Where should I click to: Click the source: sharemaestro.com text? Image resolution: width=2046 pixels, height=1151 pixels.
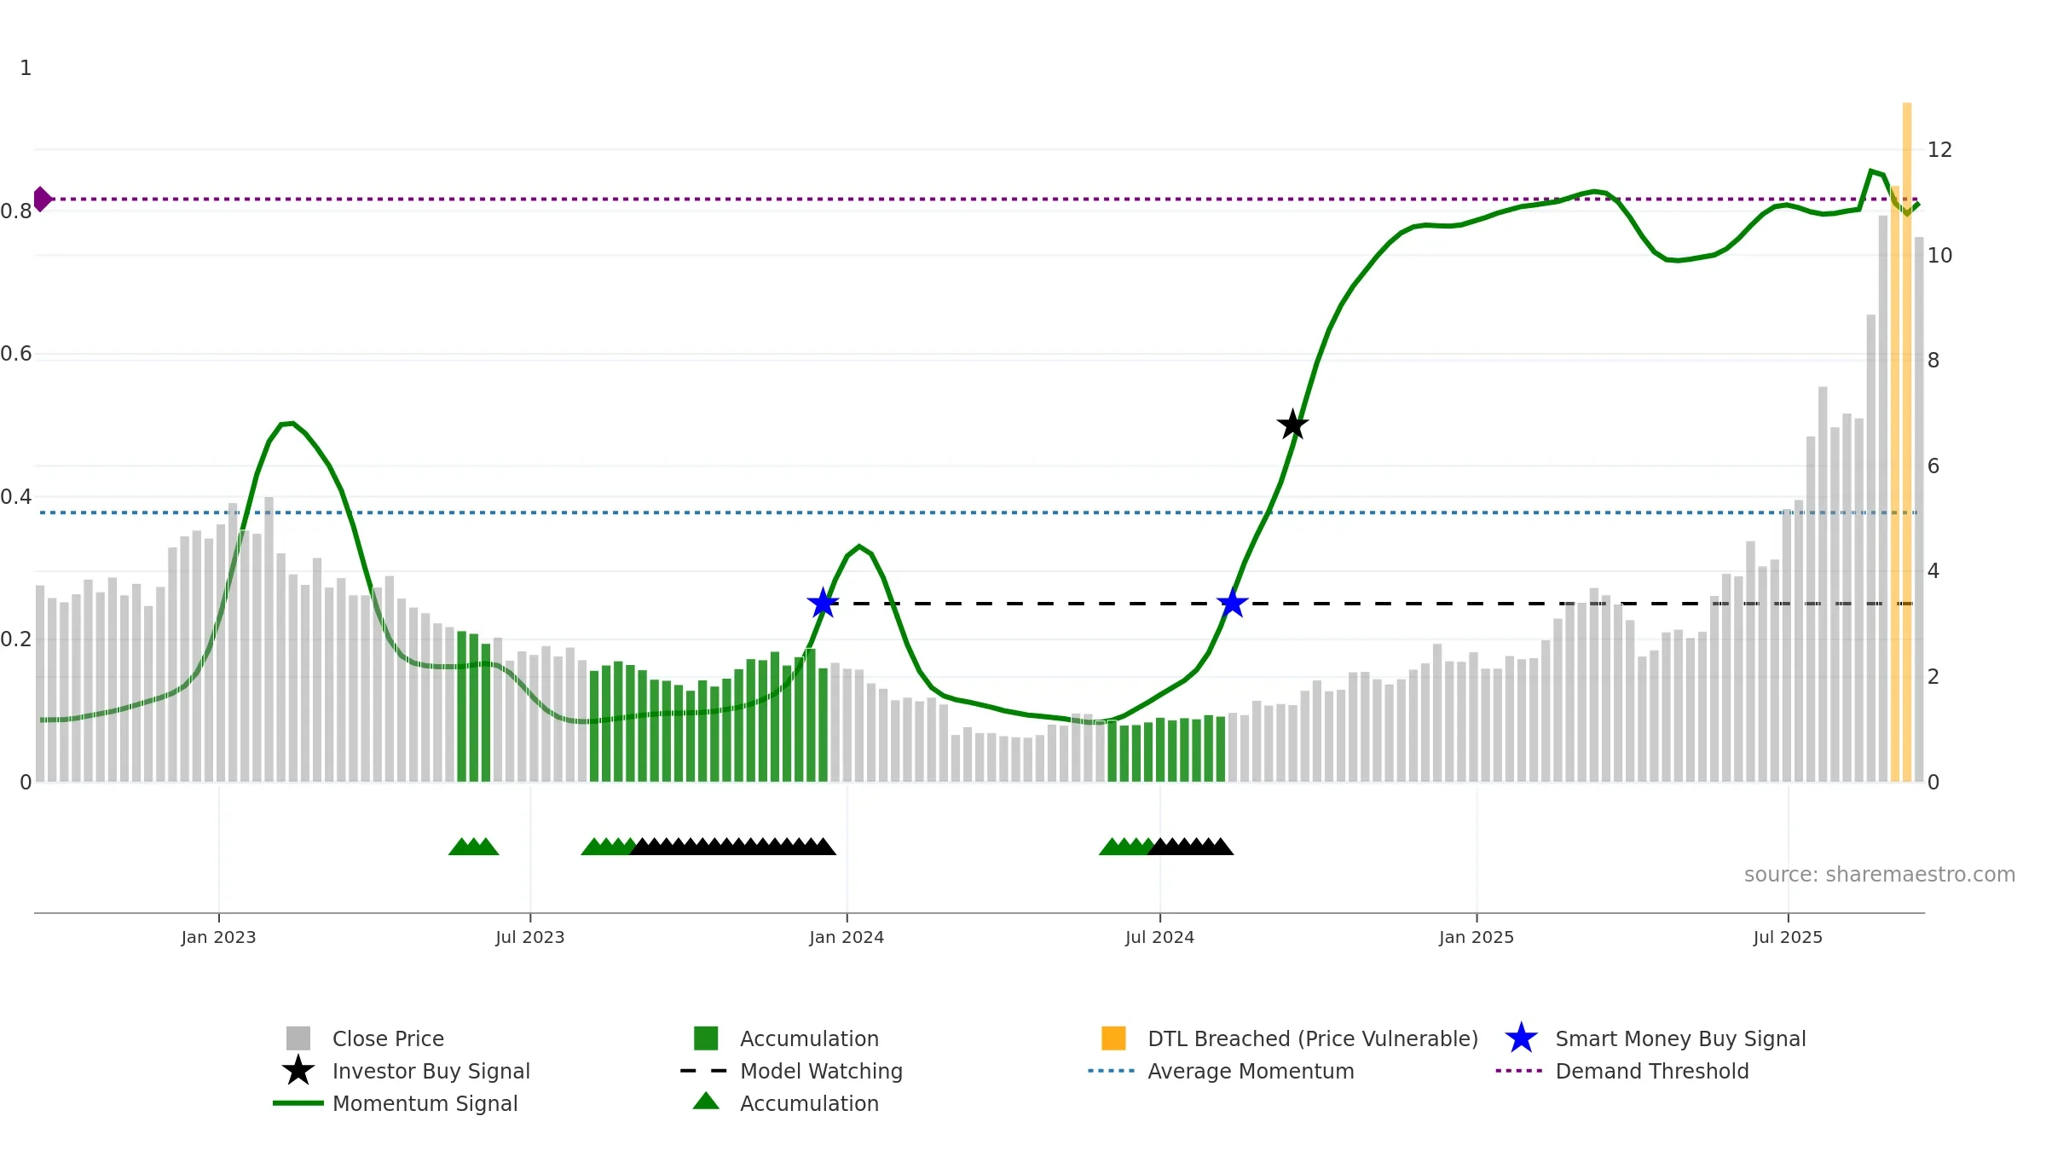click(x=1880, y=875)
